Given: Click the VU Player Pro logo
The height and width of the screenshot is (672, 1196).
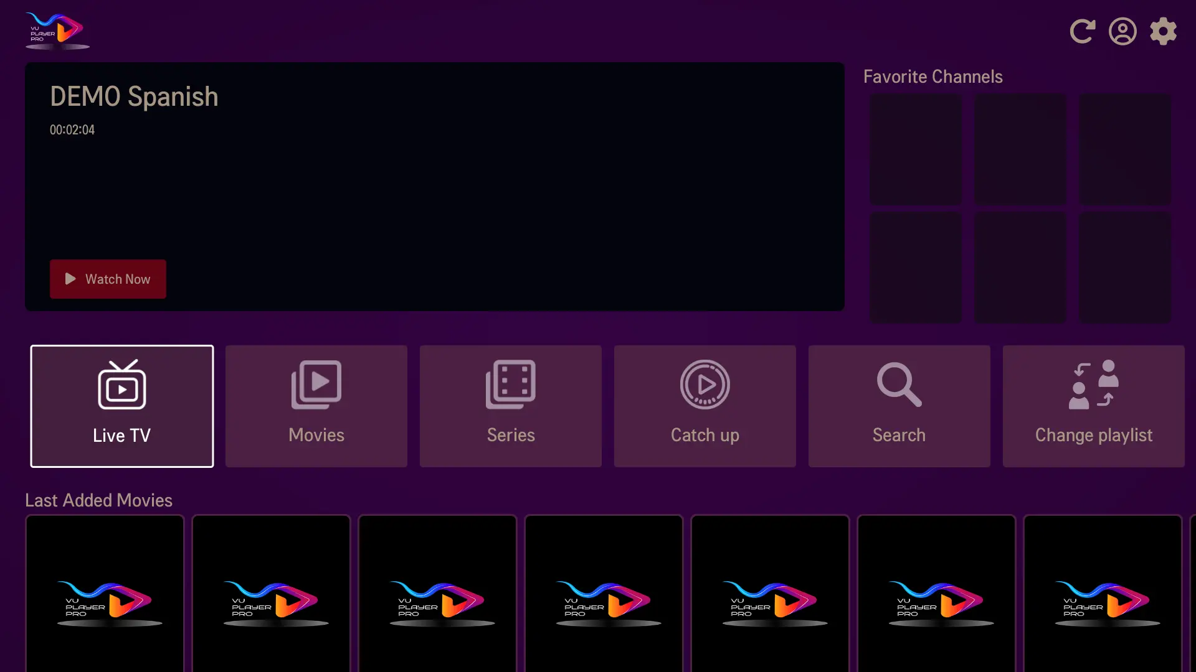Looking at the screenshot, I should (57, 31).
